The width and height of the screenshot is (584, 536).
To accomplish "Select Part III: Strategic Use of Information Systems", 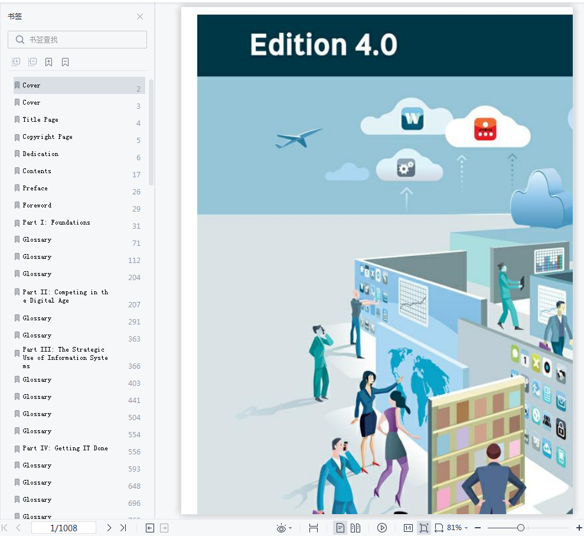I will [79, 358].
